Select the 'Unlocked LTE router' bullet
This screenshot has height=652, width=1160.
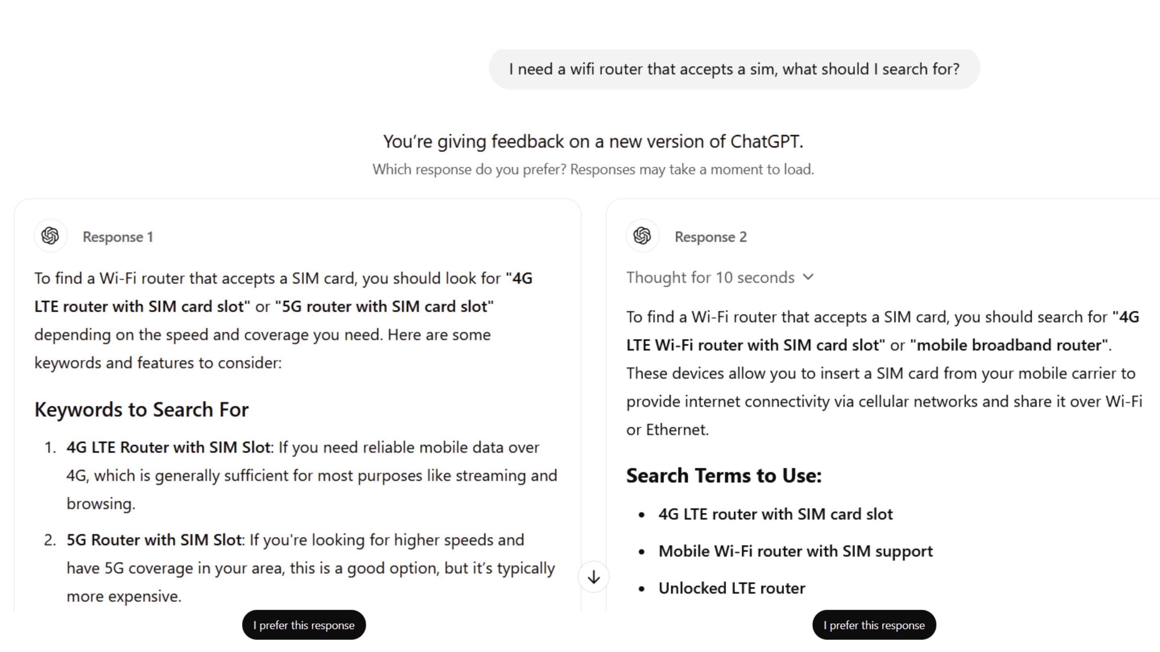click(x=732, y=588)
